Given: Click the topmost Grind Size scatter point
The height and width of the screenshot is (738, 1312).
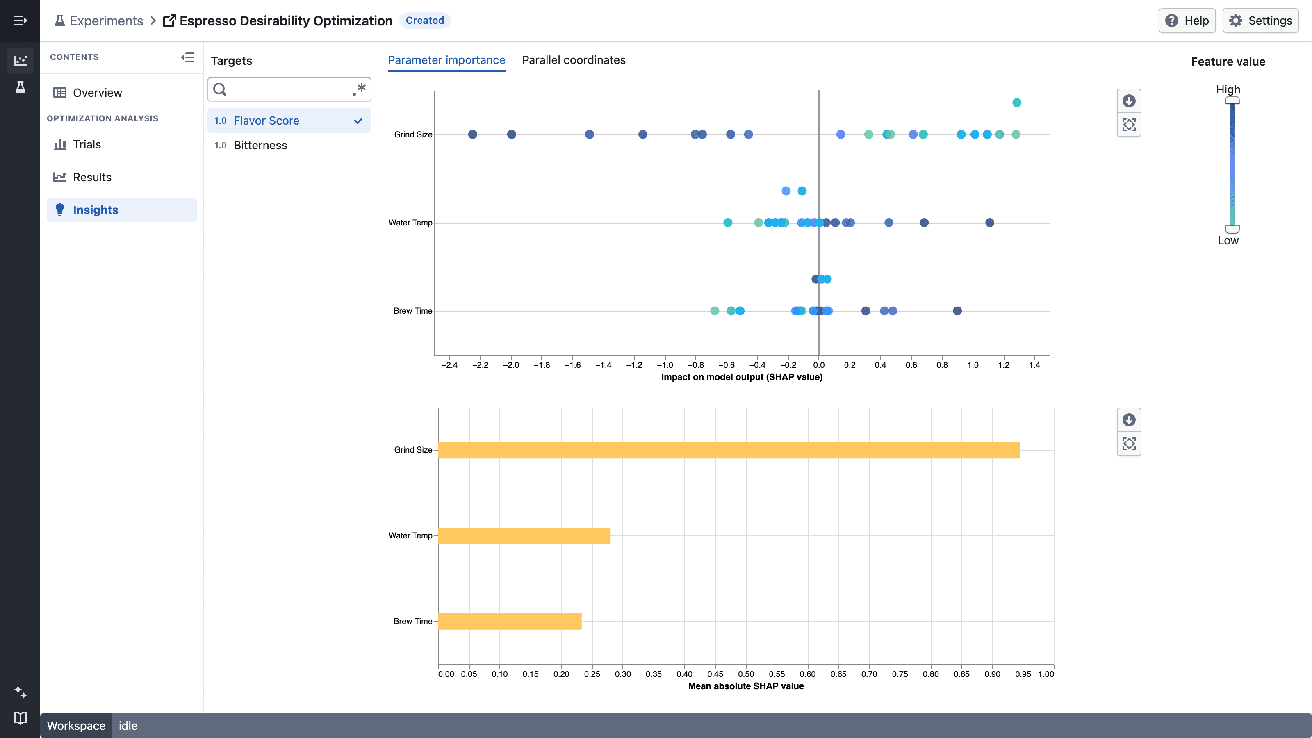Looking at the screenshot, I should tap(1017, 102).
